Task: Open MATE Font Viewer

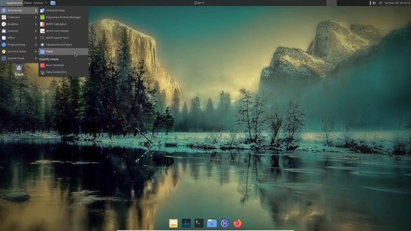Action: pos(63,31)
